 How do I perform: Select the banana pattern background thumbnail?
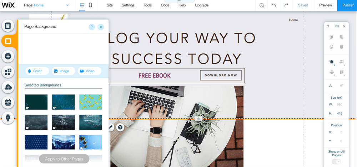pyautogui.click(x=91, y=102)
